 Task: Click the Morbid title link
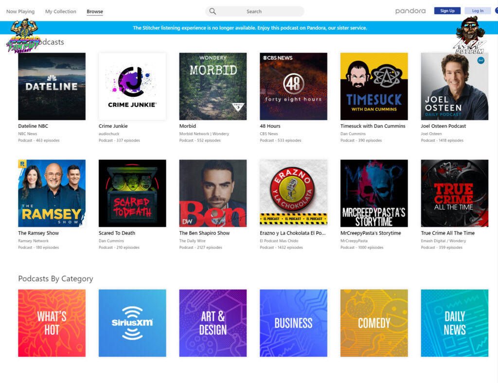[x=187, y=126]
